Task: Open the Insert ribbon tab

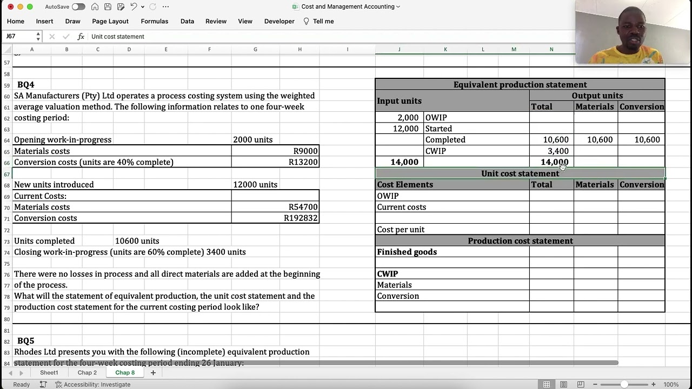Action: [44, 21]
